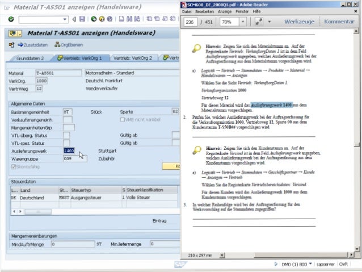Click the Material field T-AS501

[x=58, y=73]
